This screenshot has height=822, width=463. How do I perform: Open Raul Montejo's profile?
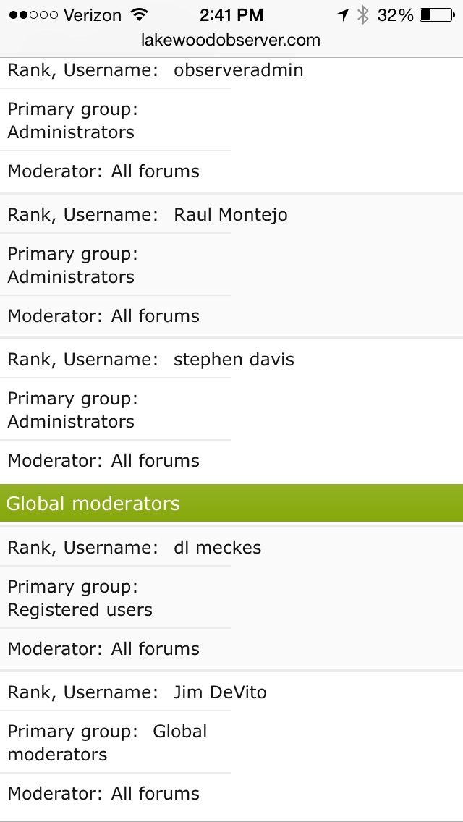[x=231, y=215]
